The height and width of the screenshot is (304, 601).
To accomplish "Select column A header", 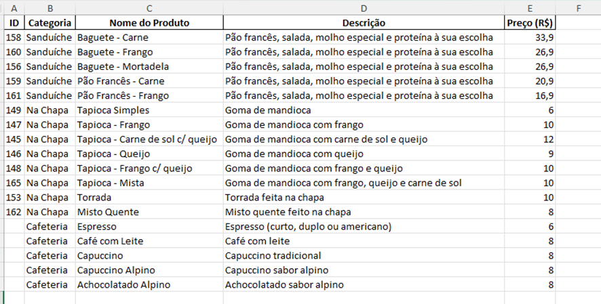I will coord(14,7).
